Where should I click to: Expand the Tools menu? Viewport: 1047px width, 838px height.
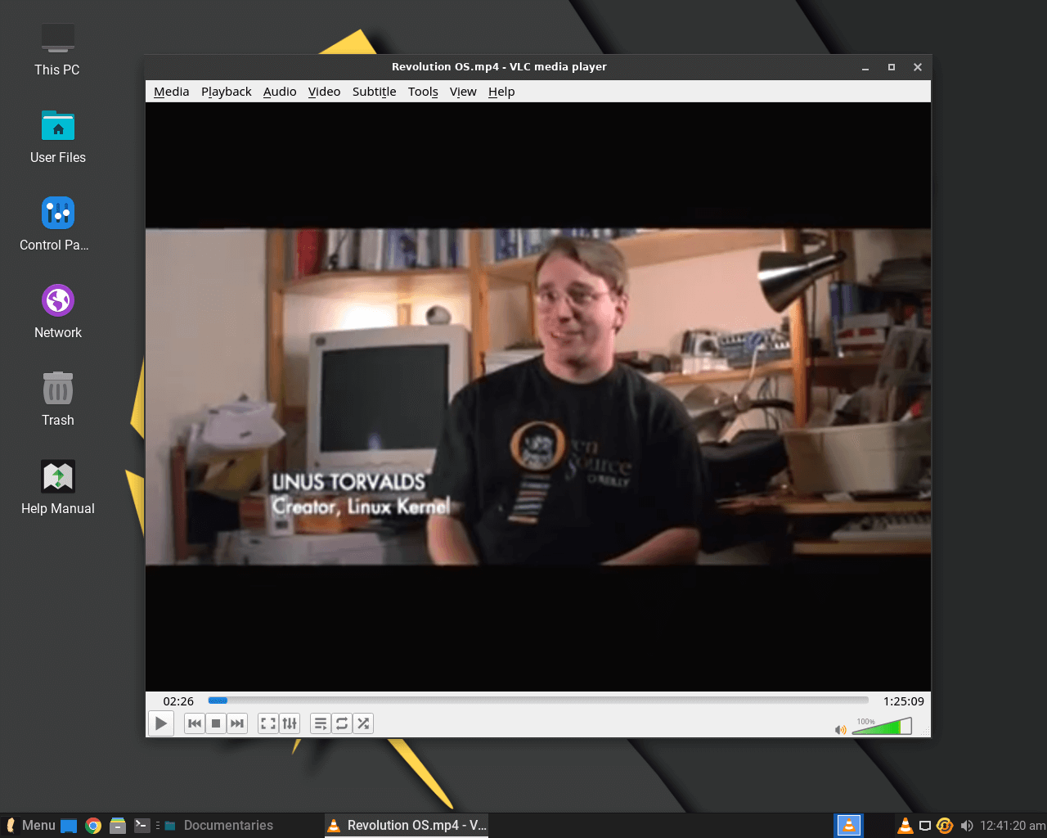[423, 92]
